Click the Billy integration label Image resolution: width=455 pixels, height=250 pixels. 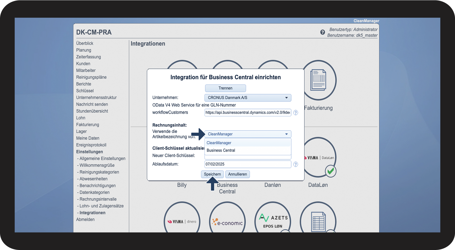point(182,185)
